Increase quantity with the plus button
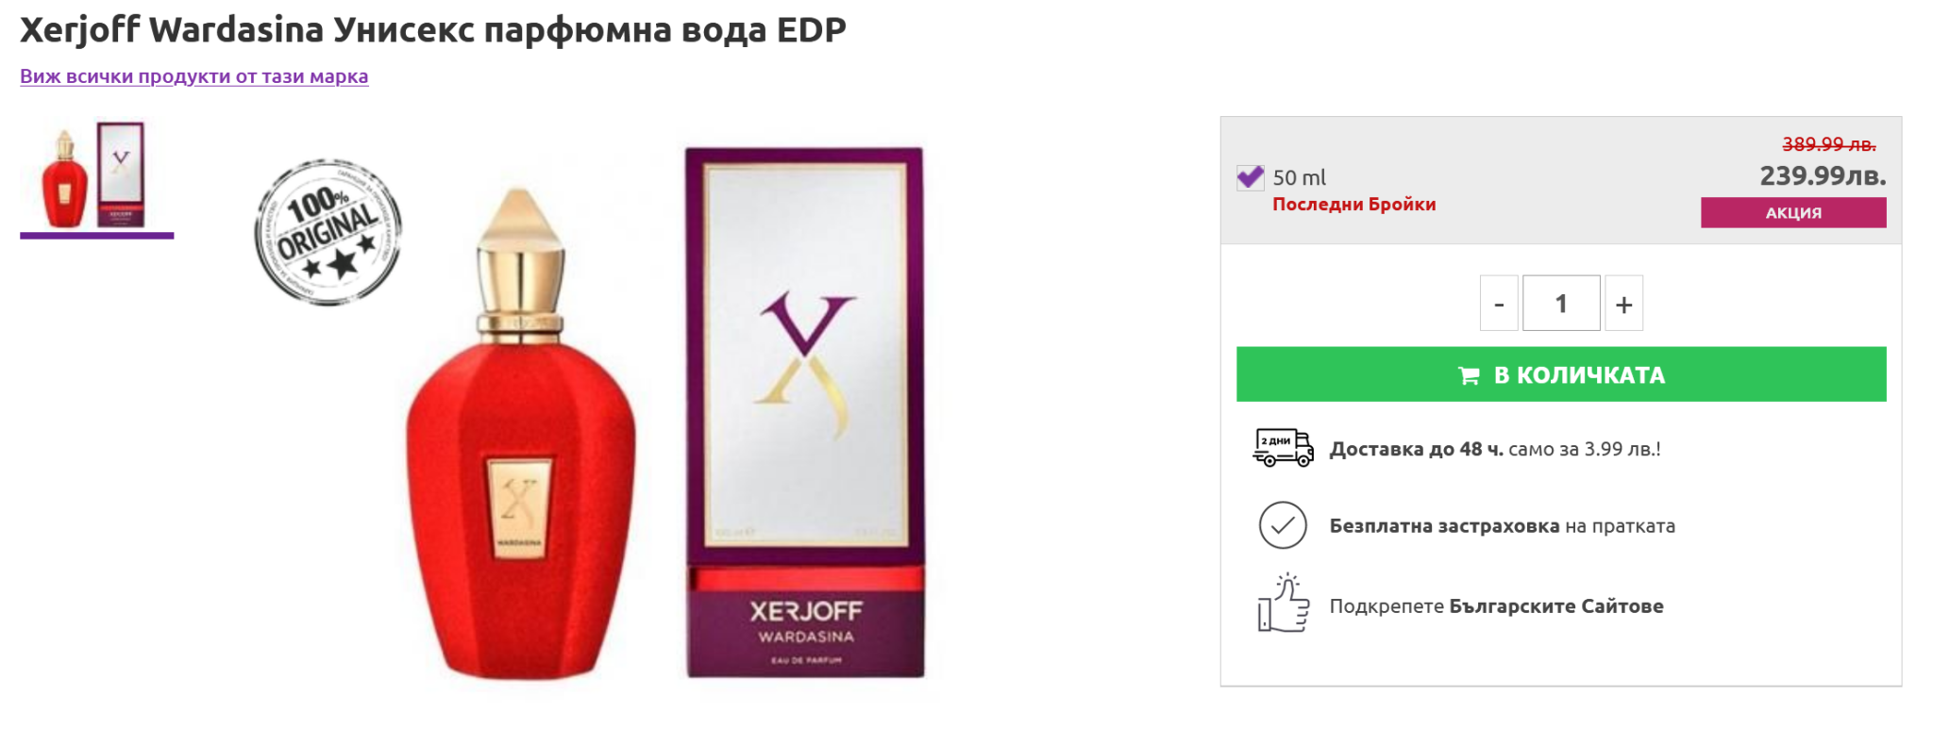This screenshot has width=1933, height=729. point(1623,304)
